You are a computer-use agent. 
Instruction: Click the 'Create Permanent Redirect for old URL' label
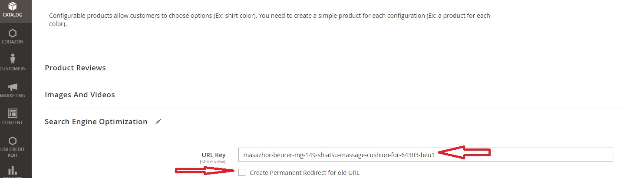click(x=304, y=173)
